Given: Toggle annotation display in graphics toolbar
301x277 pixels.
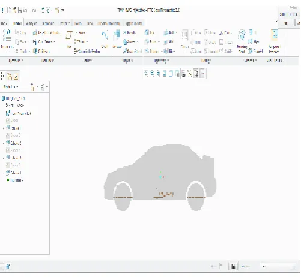Looking at the screenshot, I should click(196, 73).
